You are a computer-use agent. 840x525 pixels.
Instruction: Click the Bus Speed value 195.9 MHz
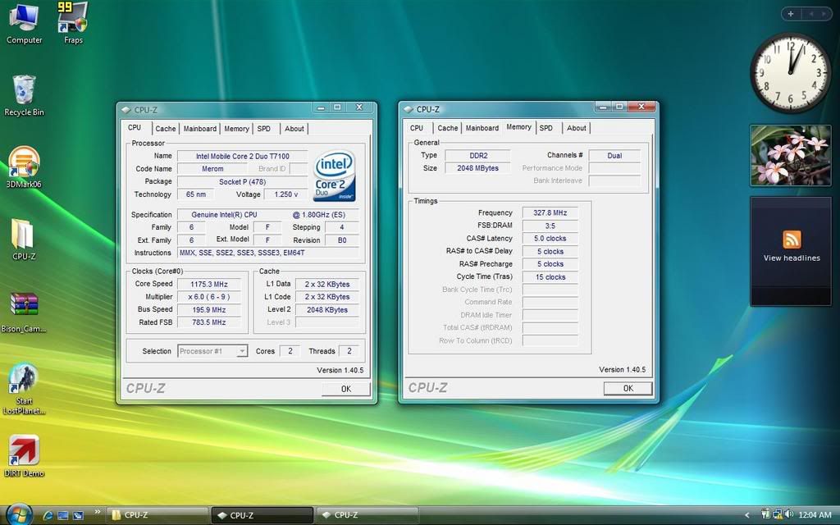pyautogui.click(x=209, y=310)
